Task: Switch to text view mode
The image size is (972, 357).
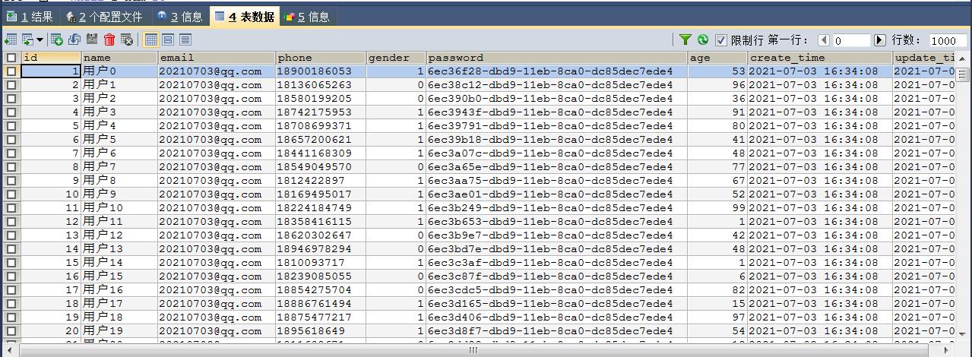Action: point(185,39)
